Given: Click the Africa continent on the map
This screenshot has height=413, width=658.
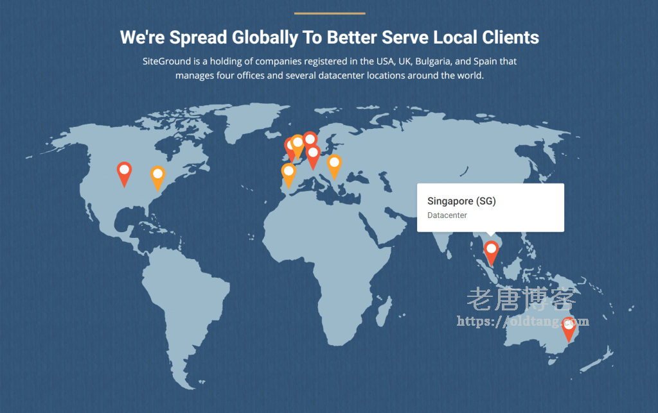Looking at the screenshot, I should [321, 257].
